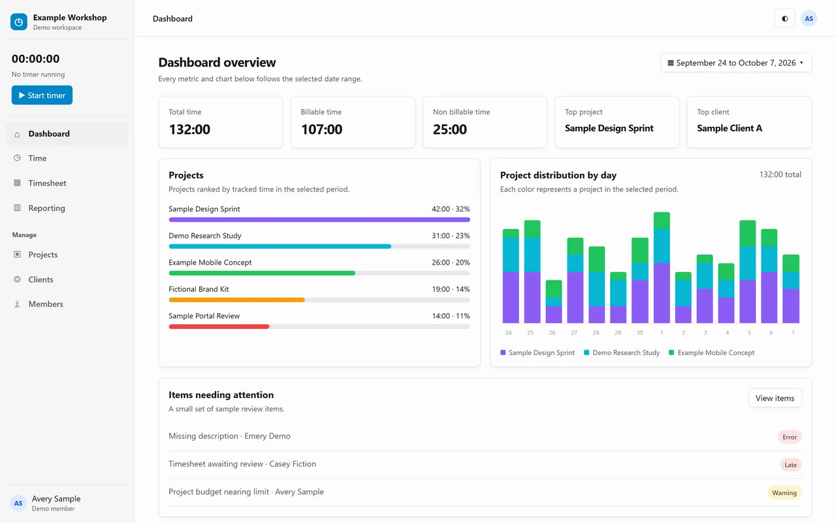Open the Dashboard navigation item

(67, 133)
